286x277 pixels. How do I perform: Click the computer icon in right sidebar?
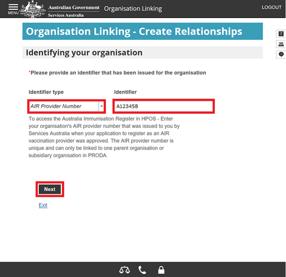click(x=281, y=44)
